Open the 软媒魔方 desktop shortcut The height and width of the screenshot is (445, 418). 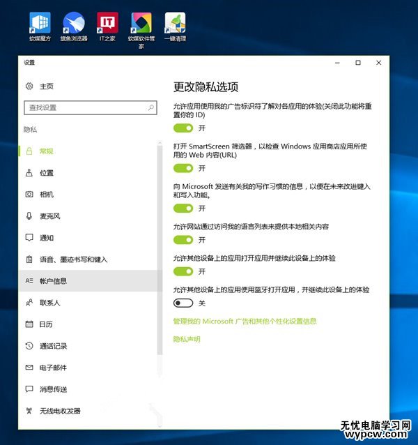pyautogui.click(x=40, y=27)
